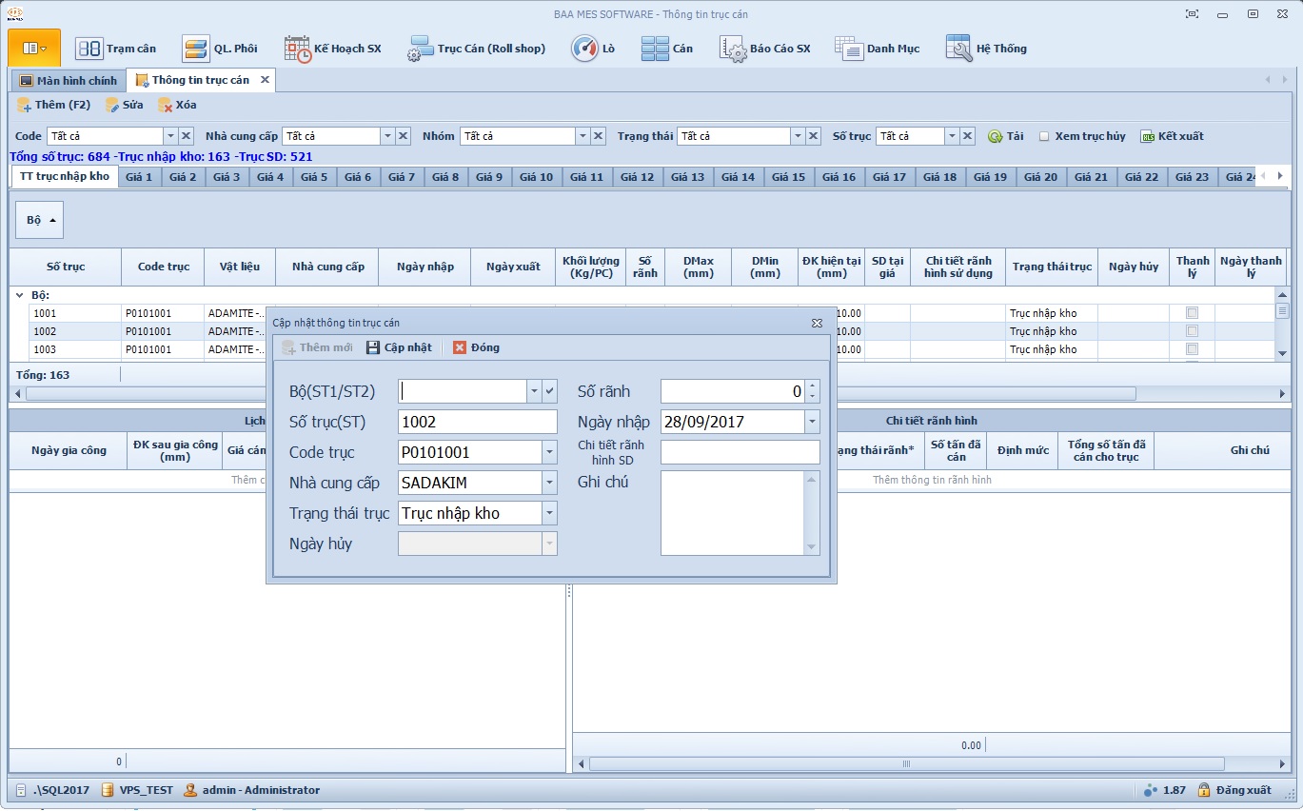
Task: Click the Cập nhật save button
Action: (399, 347)
